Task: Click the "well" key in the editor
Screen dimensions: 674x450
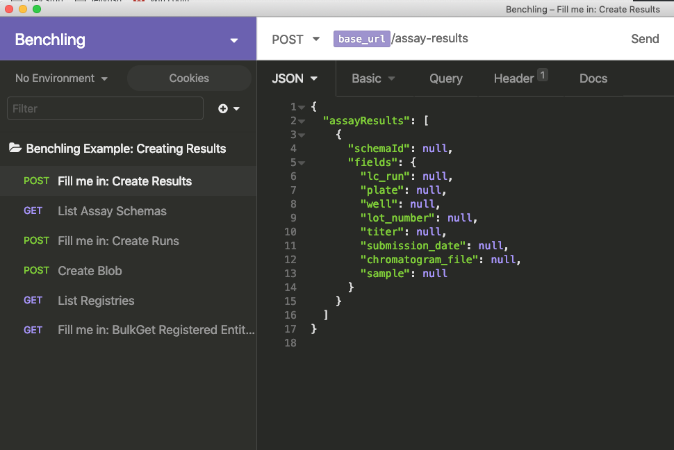Action: point(379,203)
